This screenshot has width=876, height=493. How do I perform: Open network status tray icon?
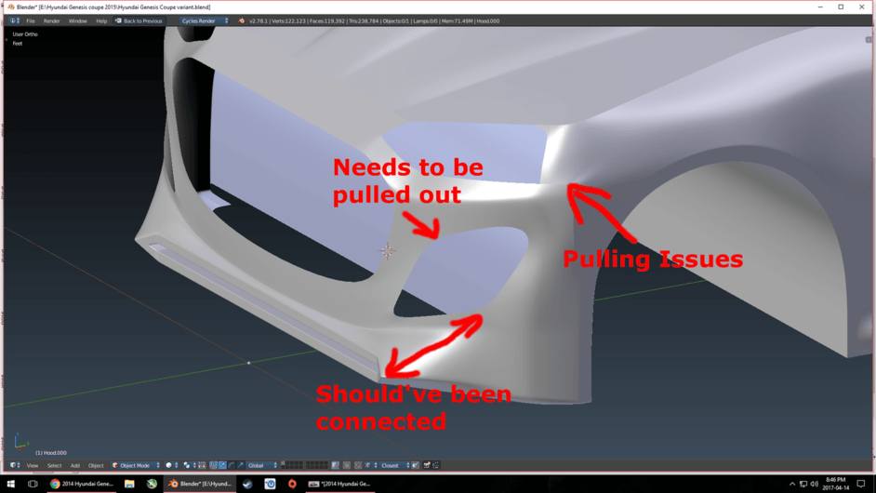(803, 484)
